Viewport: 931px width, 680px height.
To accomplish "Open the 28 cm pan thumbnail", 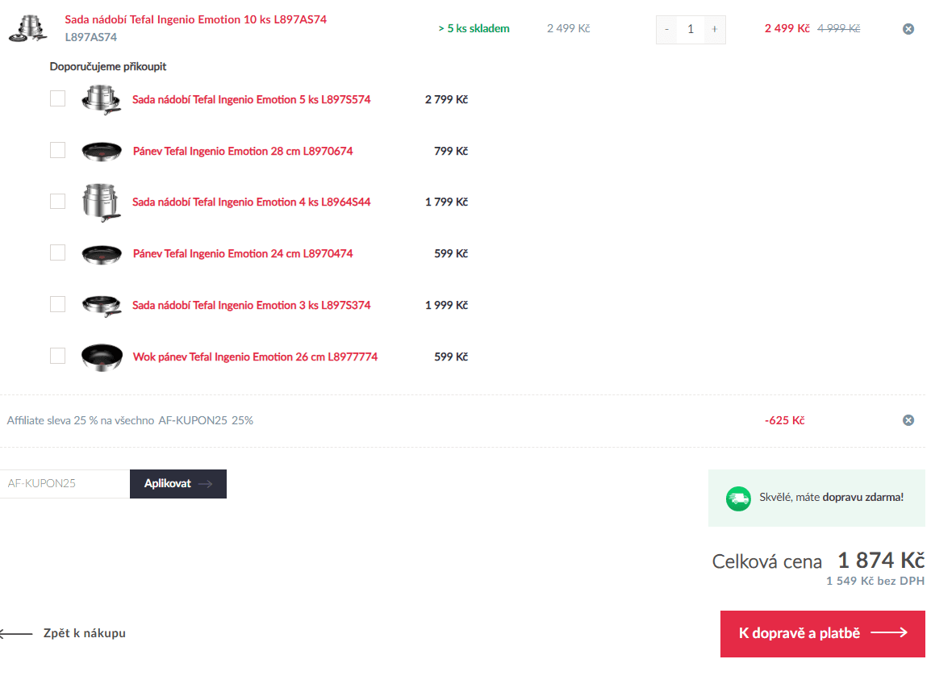I will click(x=102, y=152).
